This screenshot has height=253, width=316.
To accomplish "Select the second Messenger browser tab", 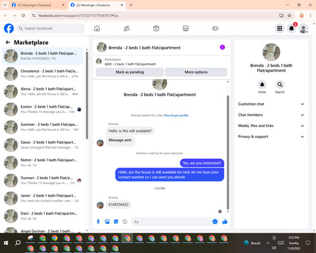I will [x=97, y=5].
